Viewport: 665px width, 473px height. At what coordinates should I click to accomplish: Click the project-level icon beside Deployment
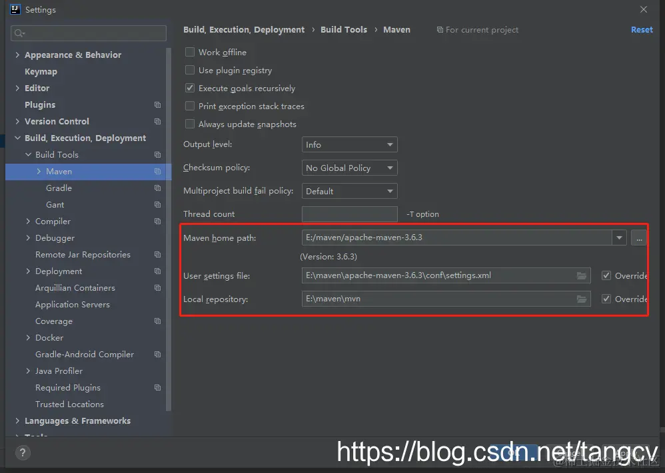pyautogui.click(x=157, y=271)
